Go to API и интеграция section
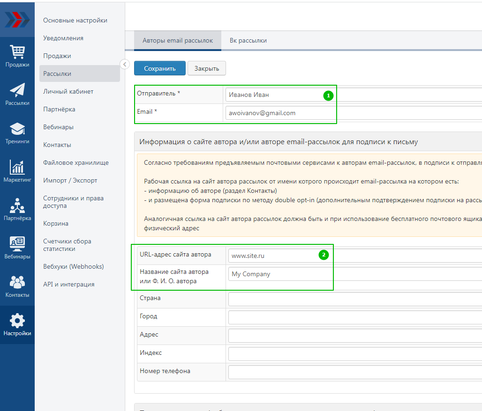The image size is (482, 411). coord(68,284)
